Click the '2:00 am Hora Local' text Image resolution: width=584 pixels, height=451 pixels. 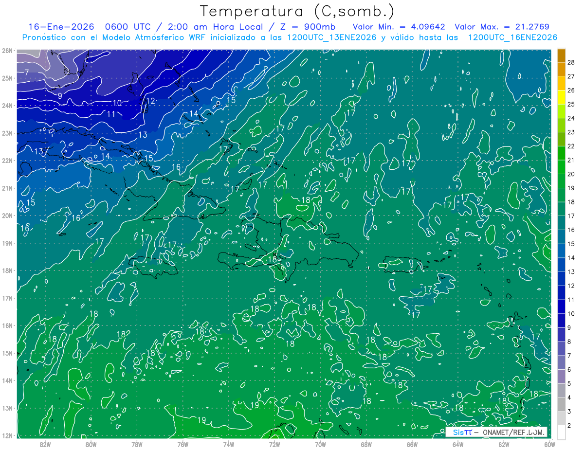coord(215,27)
